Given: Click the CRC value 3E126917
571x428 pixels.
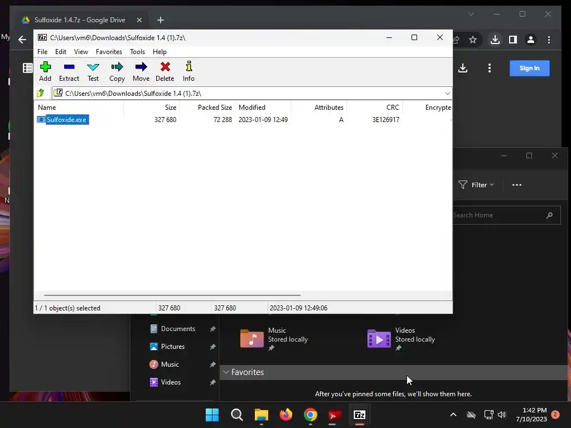Looking at the screenshot, I should click(x=386, y=120).
